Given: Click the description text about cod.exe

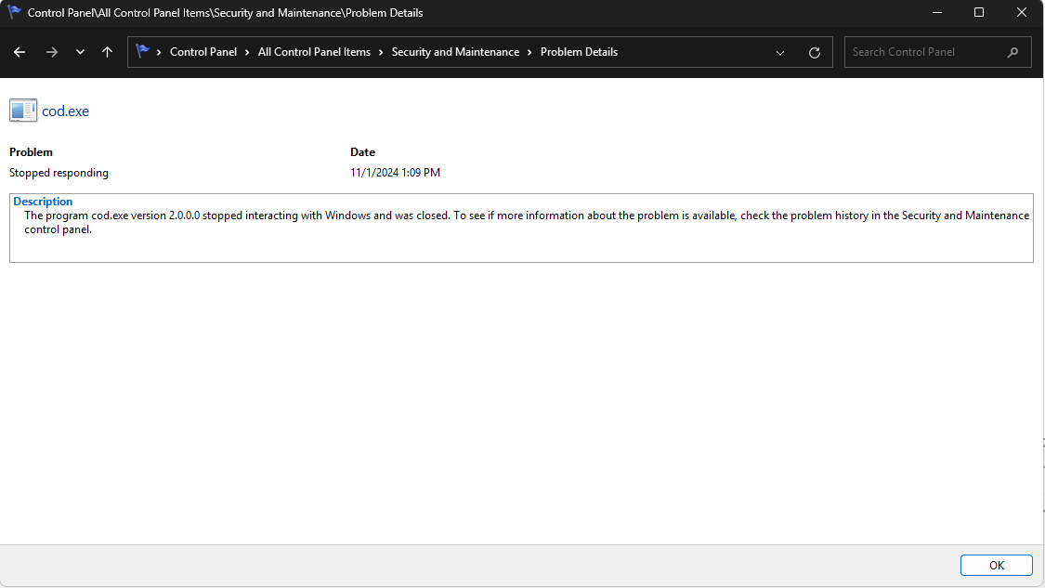Looking at the screenshot, I should click(527, 222).
